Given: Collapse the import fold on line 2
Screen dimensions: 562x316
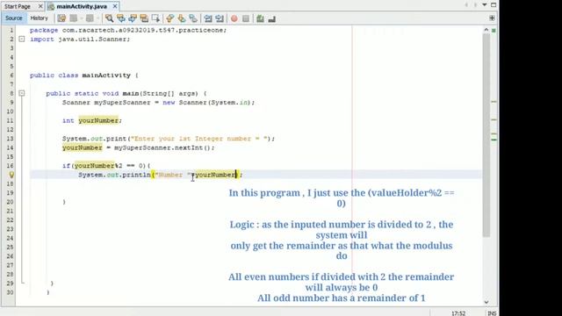Looking at the screenshot, I should 22,39.
